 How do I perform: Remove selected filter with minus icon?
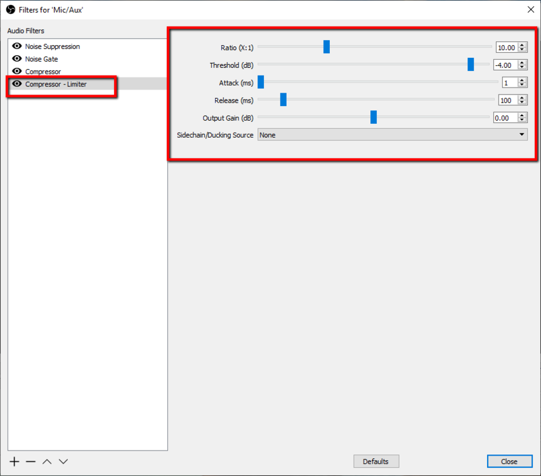click(x=30, y=461)
